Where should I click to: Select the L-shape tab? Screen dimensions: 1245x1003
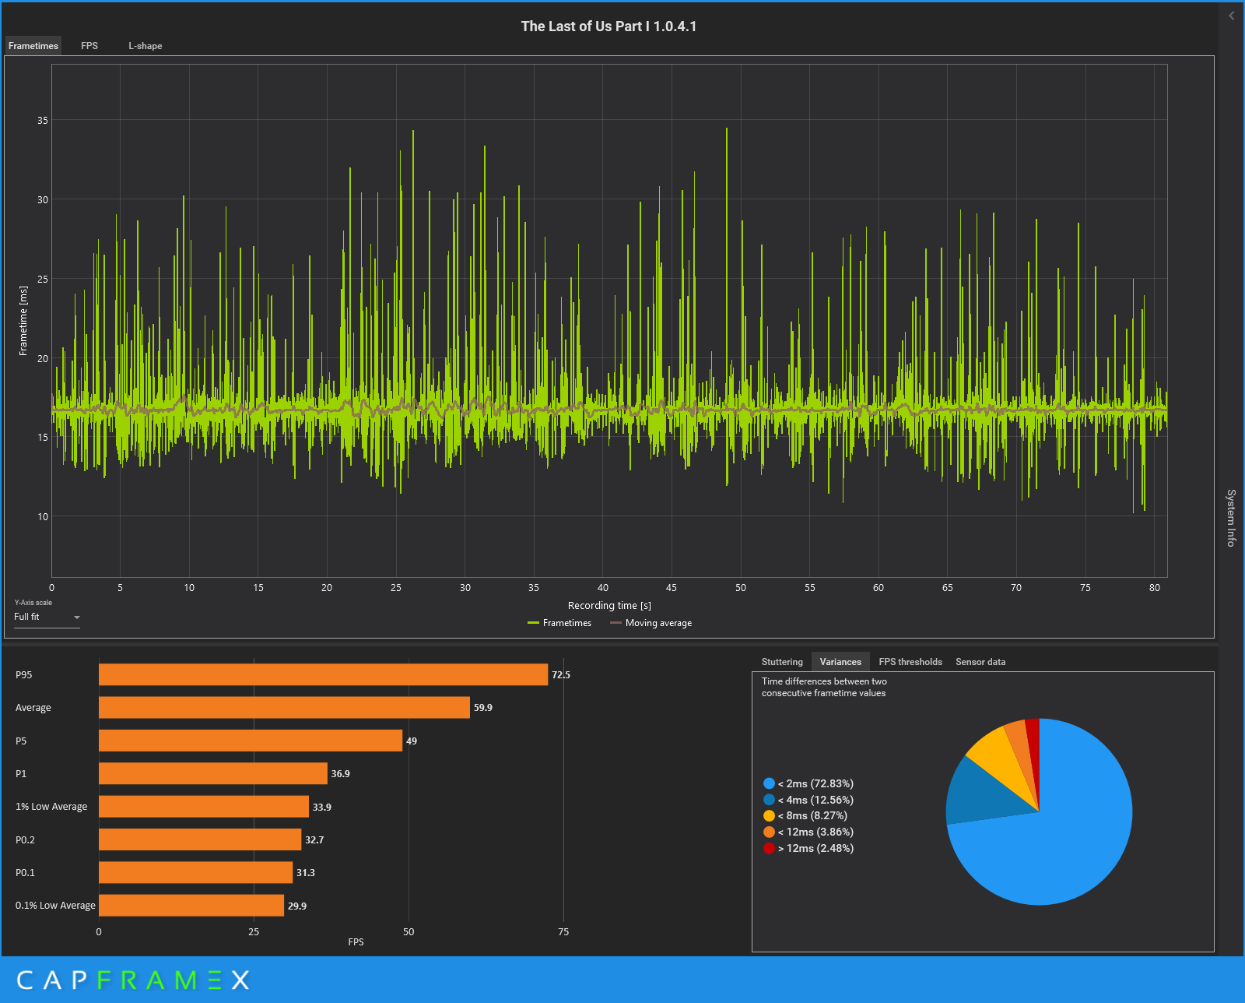[146, 46]
